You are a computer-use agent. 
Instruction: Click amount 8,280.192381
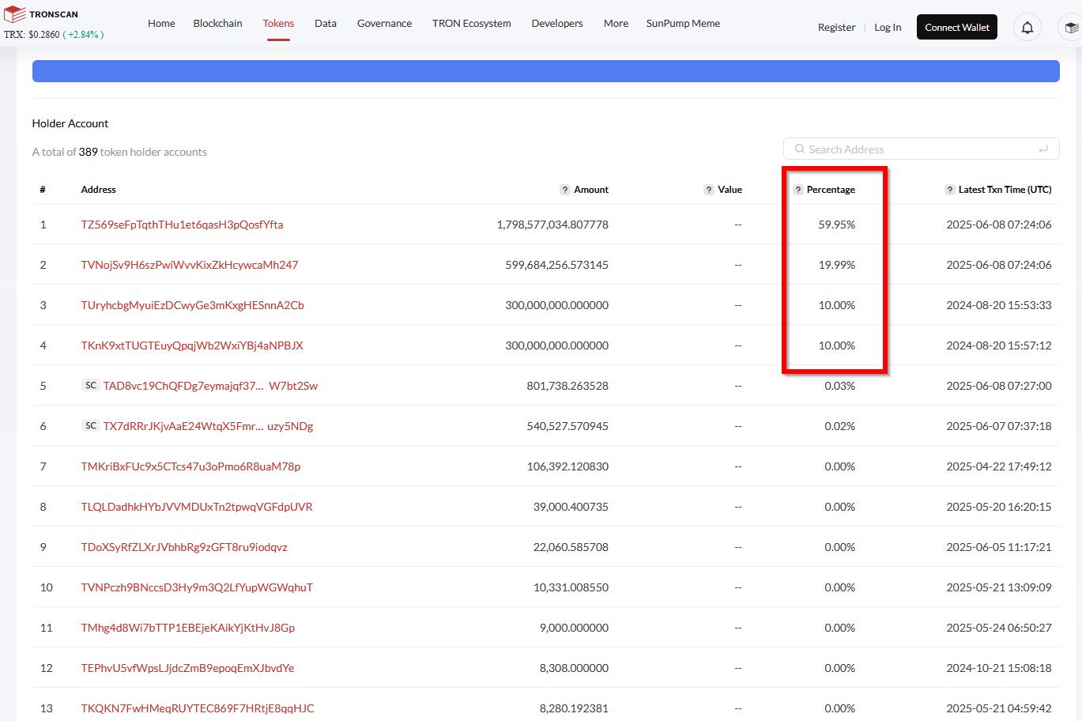tap(574, 708)
